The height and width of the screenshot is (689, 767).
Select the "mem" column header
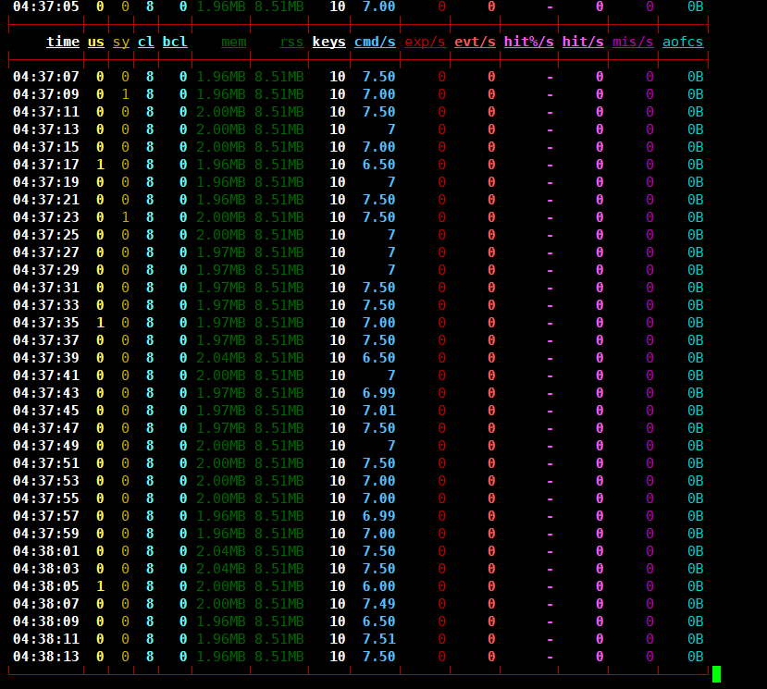[233, 42]
